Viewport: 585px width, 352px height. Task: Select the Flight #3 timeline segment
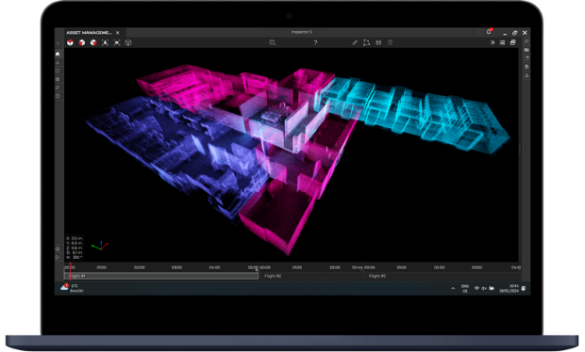(x=442, y=276)
